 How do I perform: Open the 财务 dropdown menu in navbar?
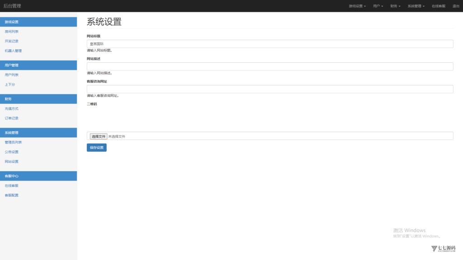coord(395,6)
